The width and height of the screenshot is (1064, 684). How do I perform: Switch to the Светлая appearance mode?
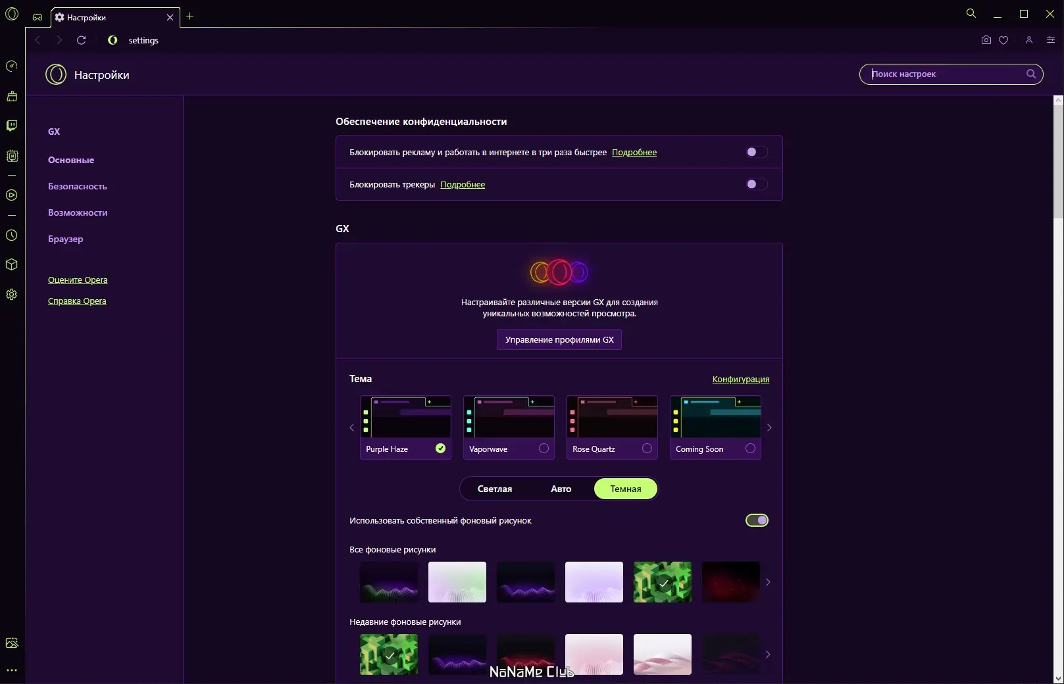(495, 489)
